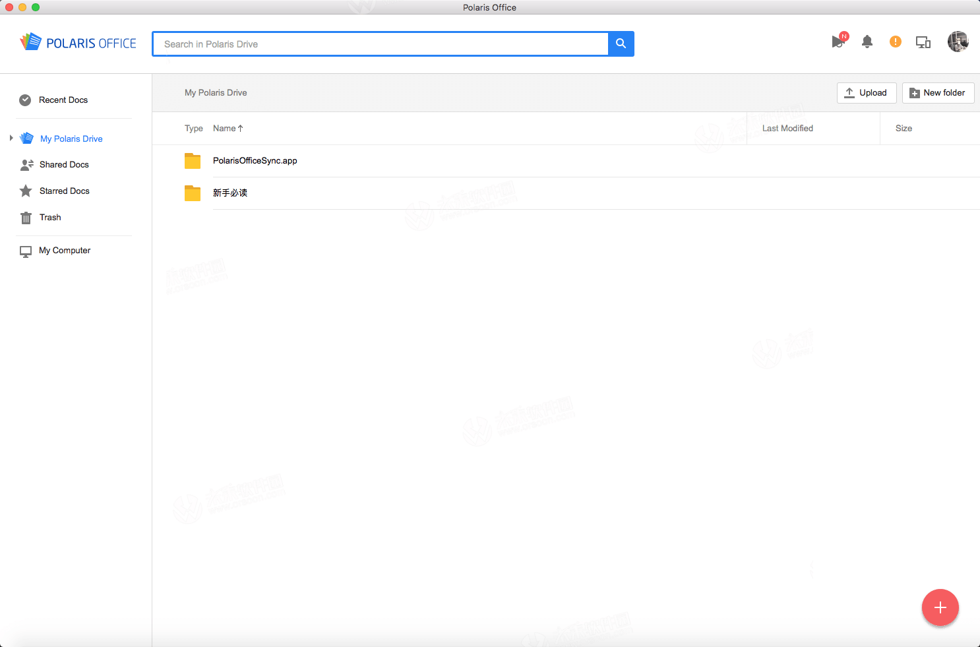980x647 pixels.
Task: Click the My Computer monitor icon
Action: (26, 251)
